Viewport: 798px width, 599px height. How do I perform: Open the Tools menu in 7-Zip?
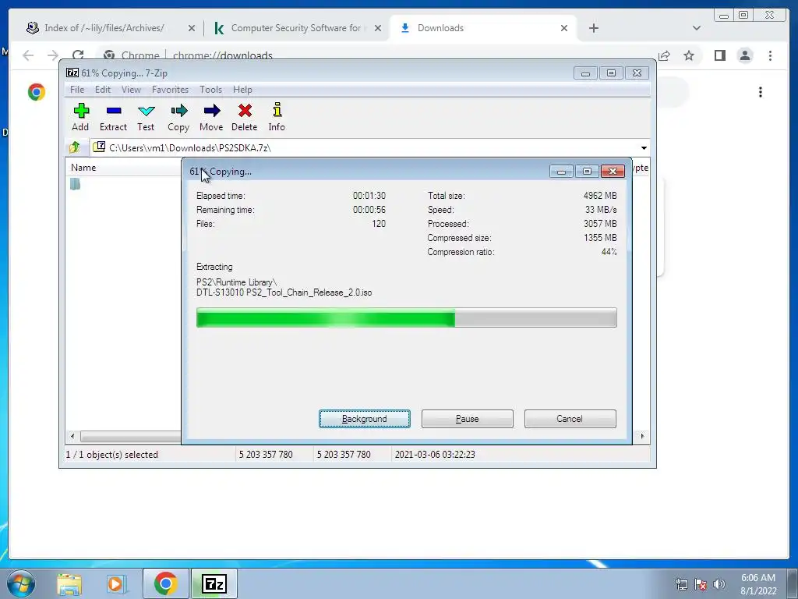tap(210, 90)
